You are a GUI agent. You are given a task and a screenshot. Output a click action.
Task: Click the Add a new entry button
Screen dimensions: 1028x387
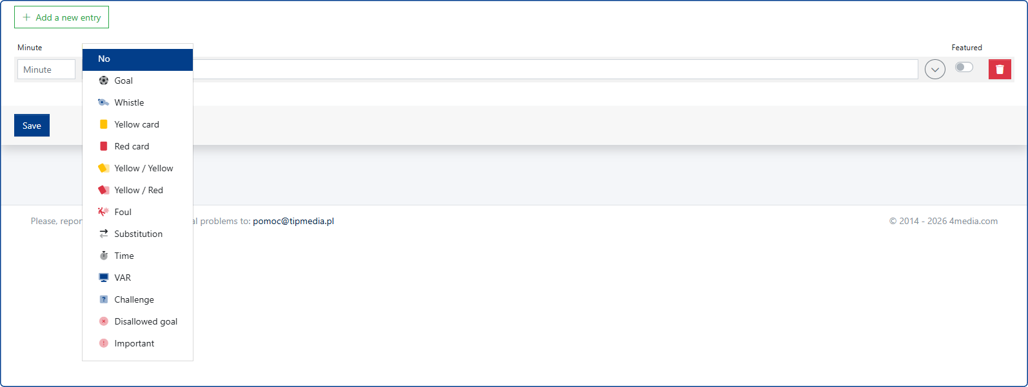(x=61, y=17)
